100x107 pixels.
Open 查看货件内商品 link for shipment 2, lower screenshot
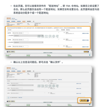79,89
